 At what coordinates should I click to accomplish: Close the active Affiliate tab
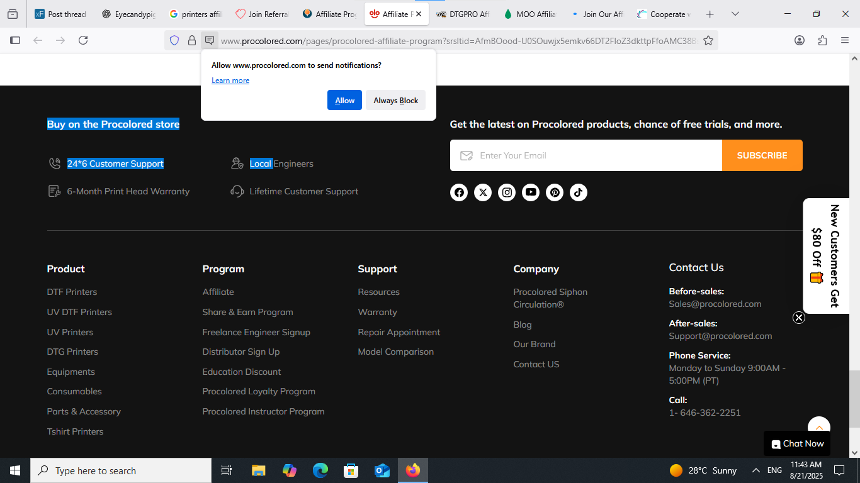[419, 14]
